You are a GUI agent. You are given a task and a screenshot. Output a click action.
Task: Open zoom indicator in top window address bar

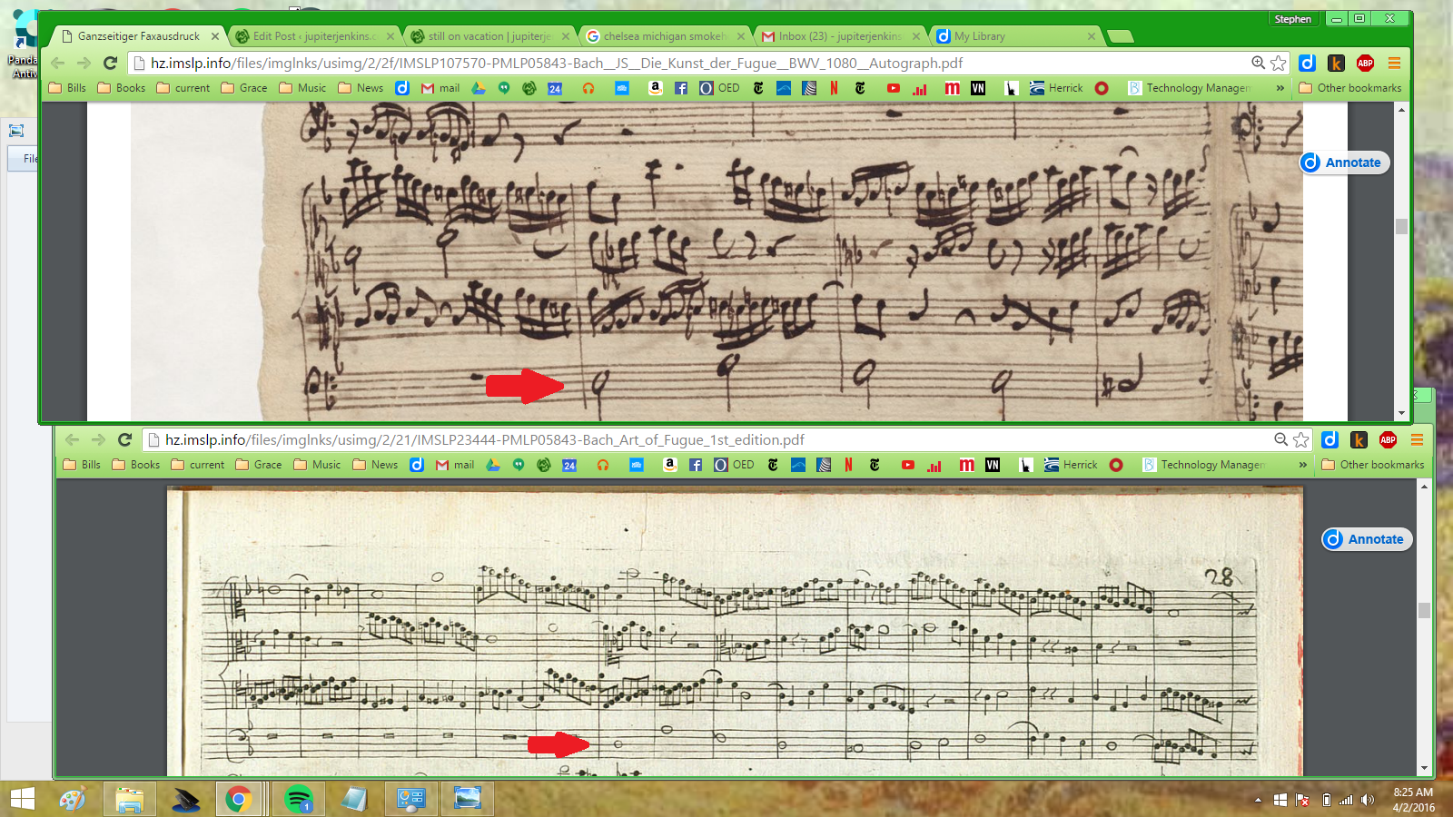(1258, 63)
